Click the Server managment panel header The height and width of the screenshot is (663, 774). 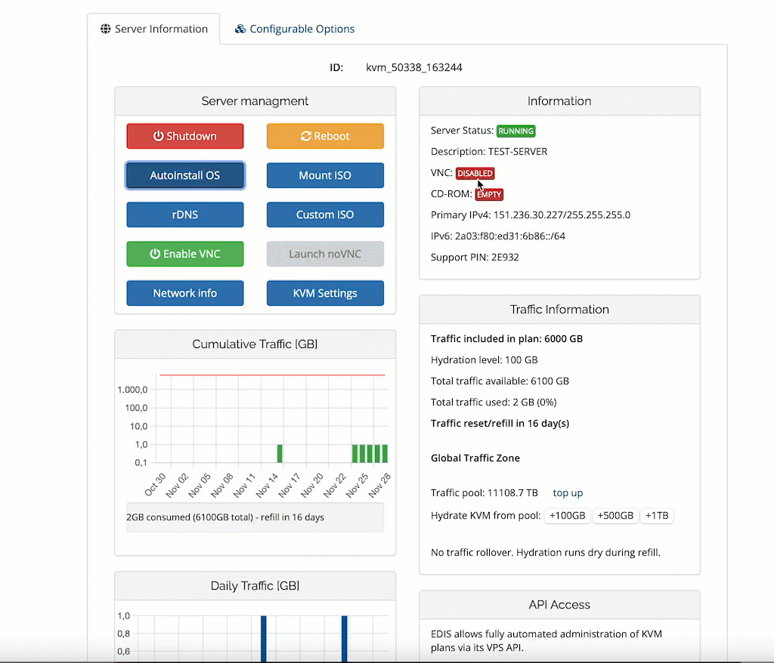(255, 101)
